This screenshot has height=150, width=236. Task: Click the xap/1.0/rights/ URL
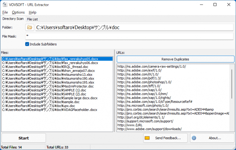[x=144, y=98]
